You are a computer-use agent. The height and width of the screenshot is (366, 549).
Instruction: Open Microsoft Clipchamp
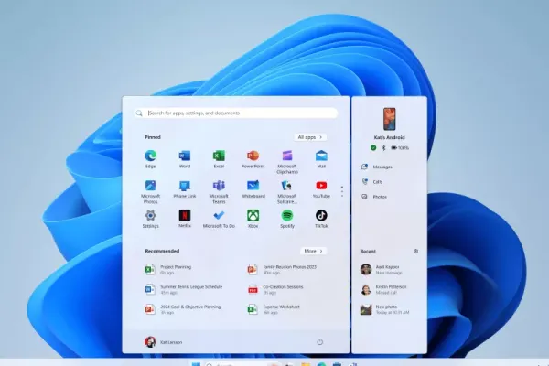(287, 161)
